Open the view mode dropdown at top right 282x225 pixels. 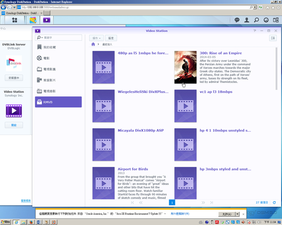(273, 38)
